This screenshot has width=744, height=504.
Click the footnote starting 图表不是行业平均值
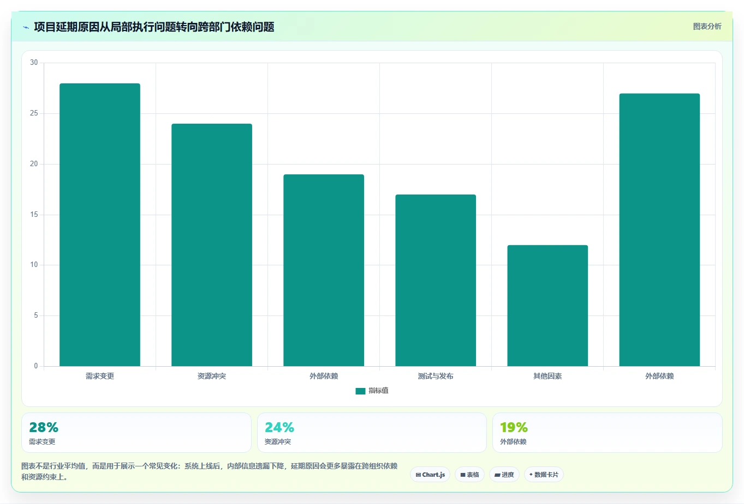(210, 471)
